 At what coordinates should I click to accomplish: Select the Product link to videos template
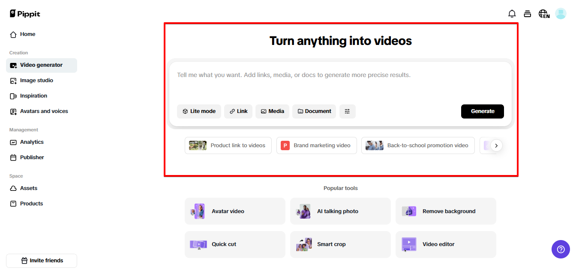(x=228, y=145)
